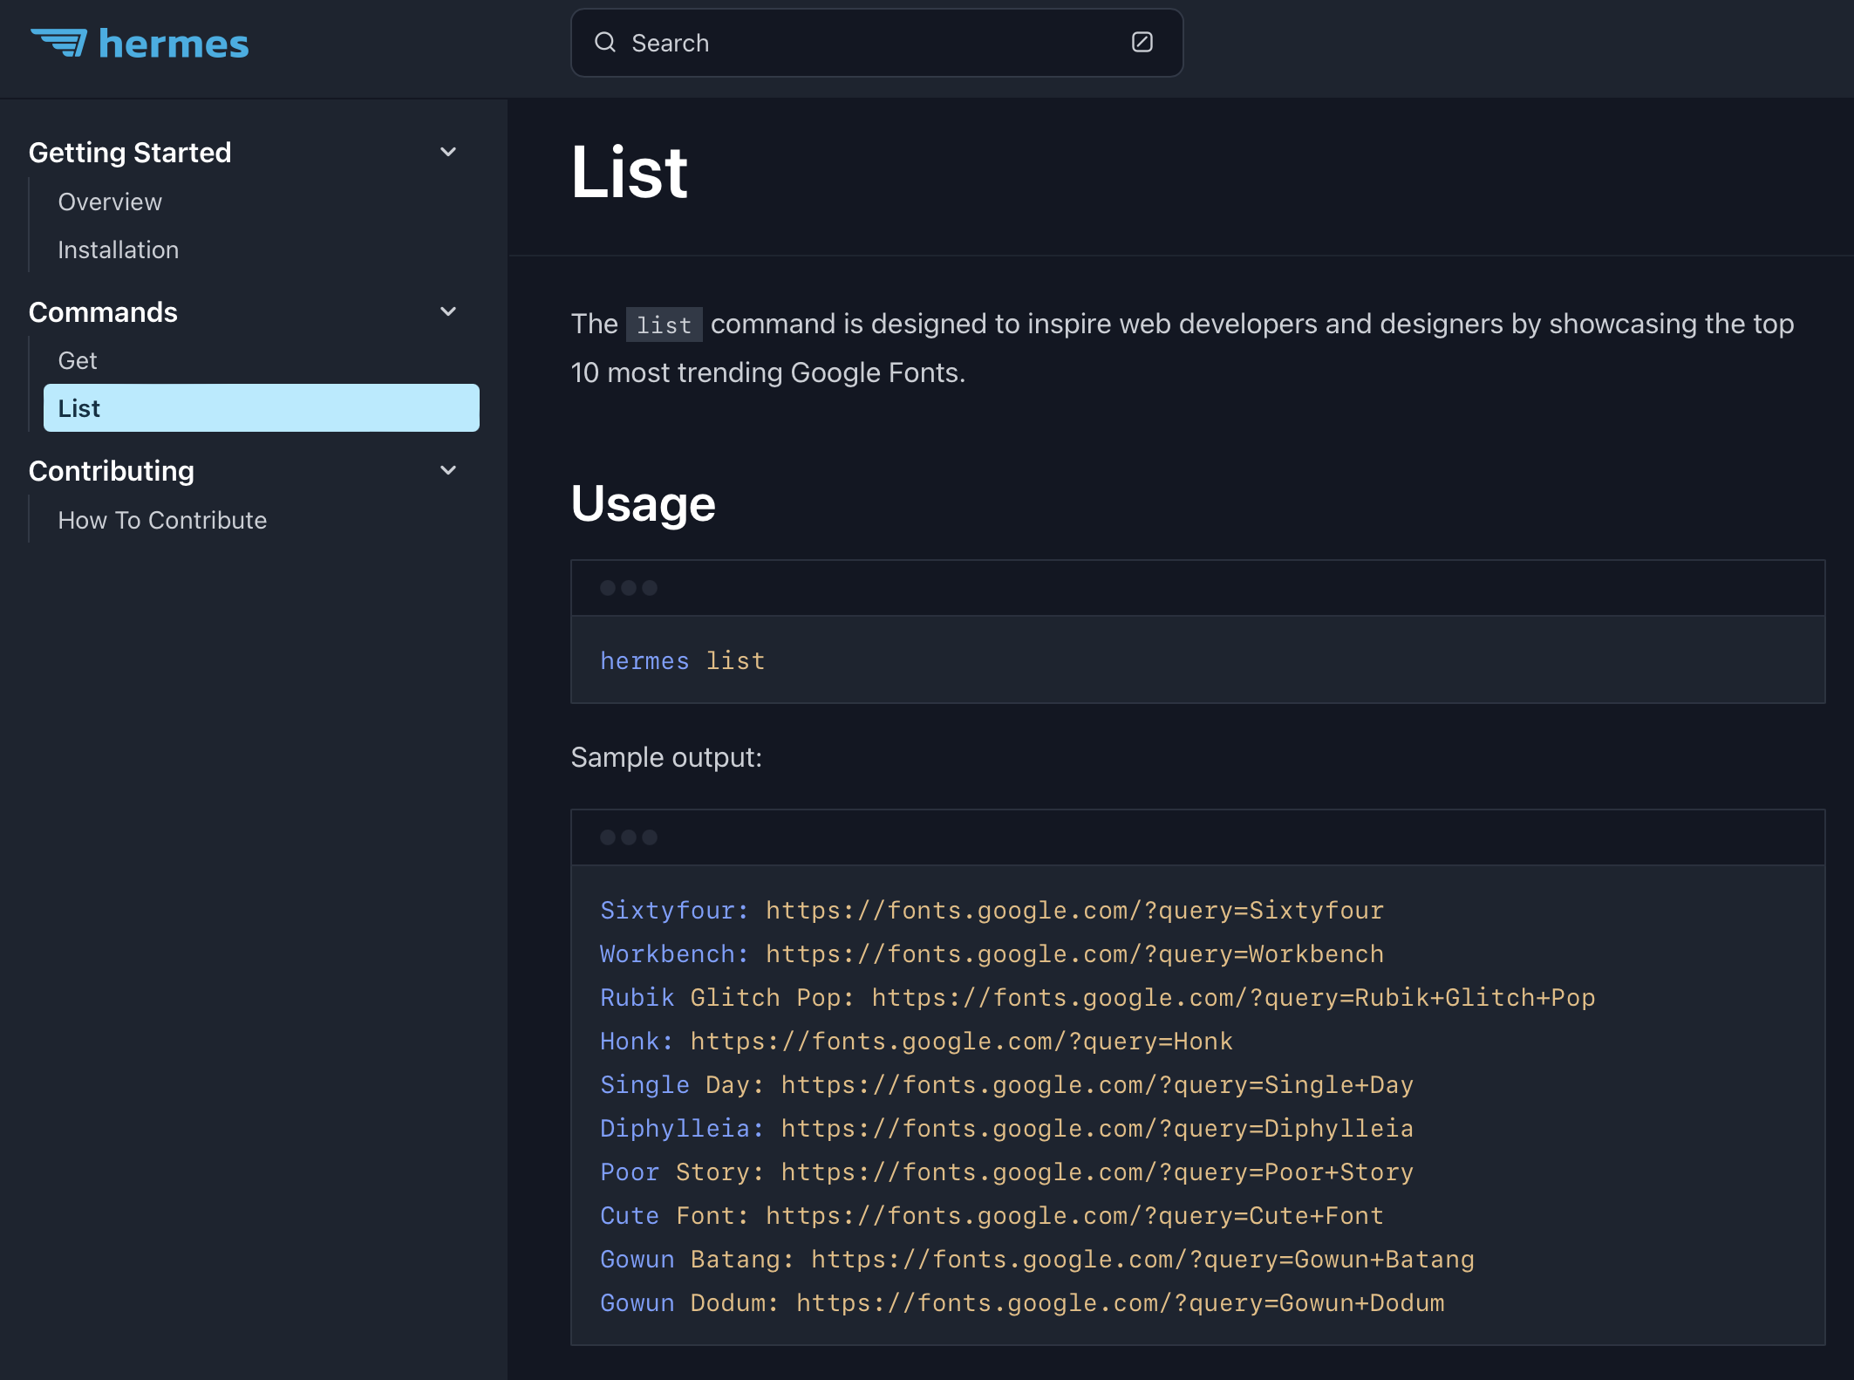Collapse the Getting Started section chevron
The image size is (1854, 1380).
[448, 152]
